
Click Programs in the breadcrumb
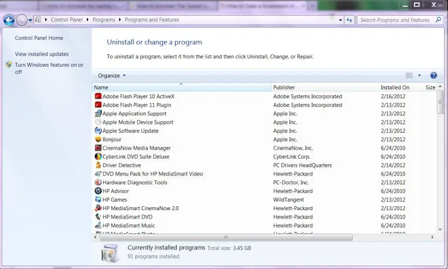(104, 20)
